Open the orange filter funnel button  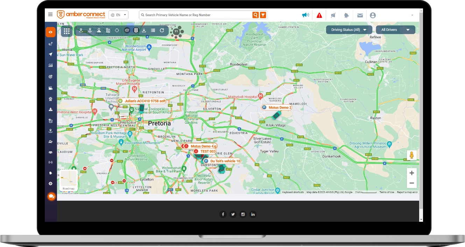pyautogui.click(x=263, y=15)
